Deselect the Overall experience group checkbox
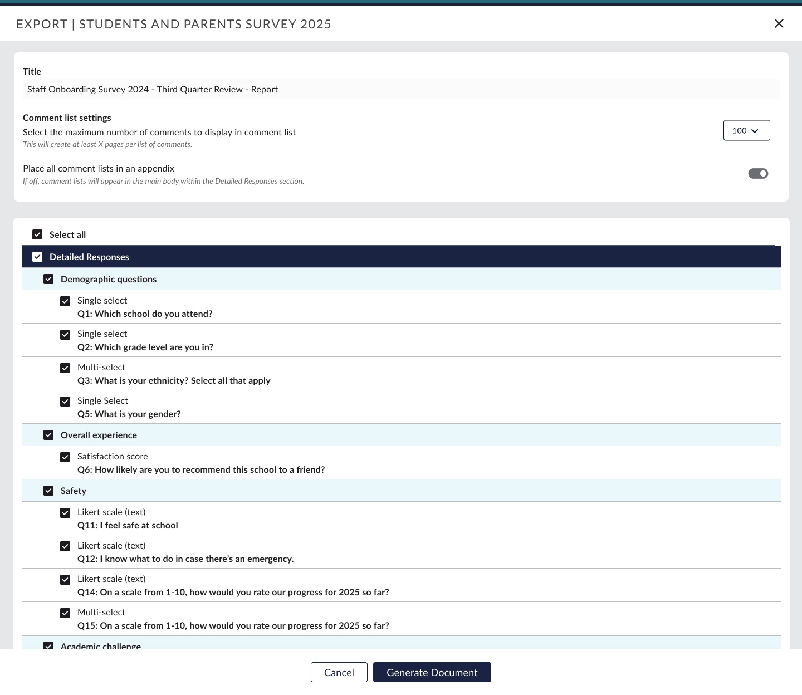Viewport: 802px width, 695px height. (x=48, y=435)
